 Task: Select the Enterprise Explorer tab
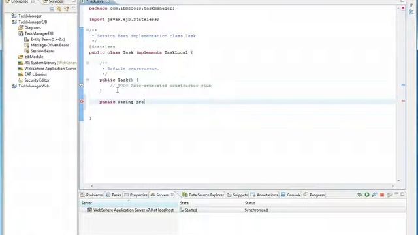20,1
